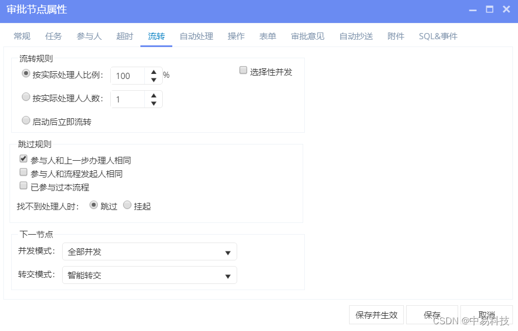Click the 保存 button
518x331 pixels.
pos(432,315)
